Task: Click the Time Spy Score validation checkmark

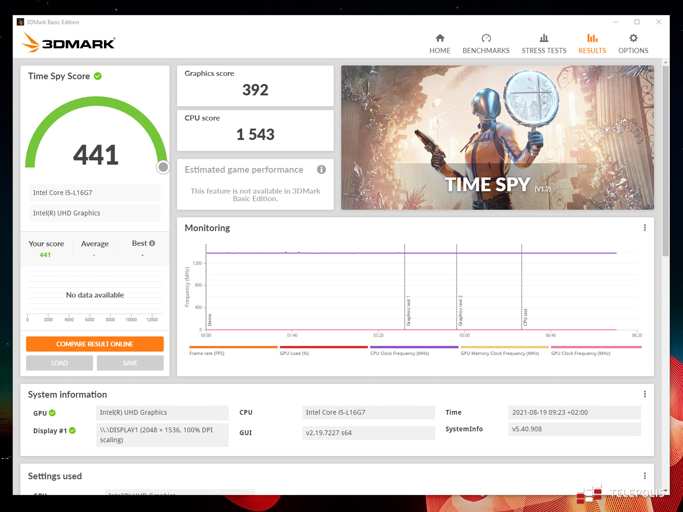Action: pyautogui.click(x=98, y=76)
